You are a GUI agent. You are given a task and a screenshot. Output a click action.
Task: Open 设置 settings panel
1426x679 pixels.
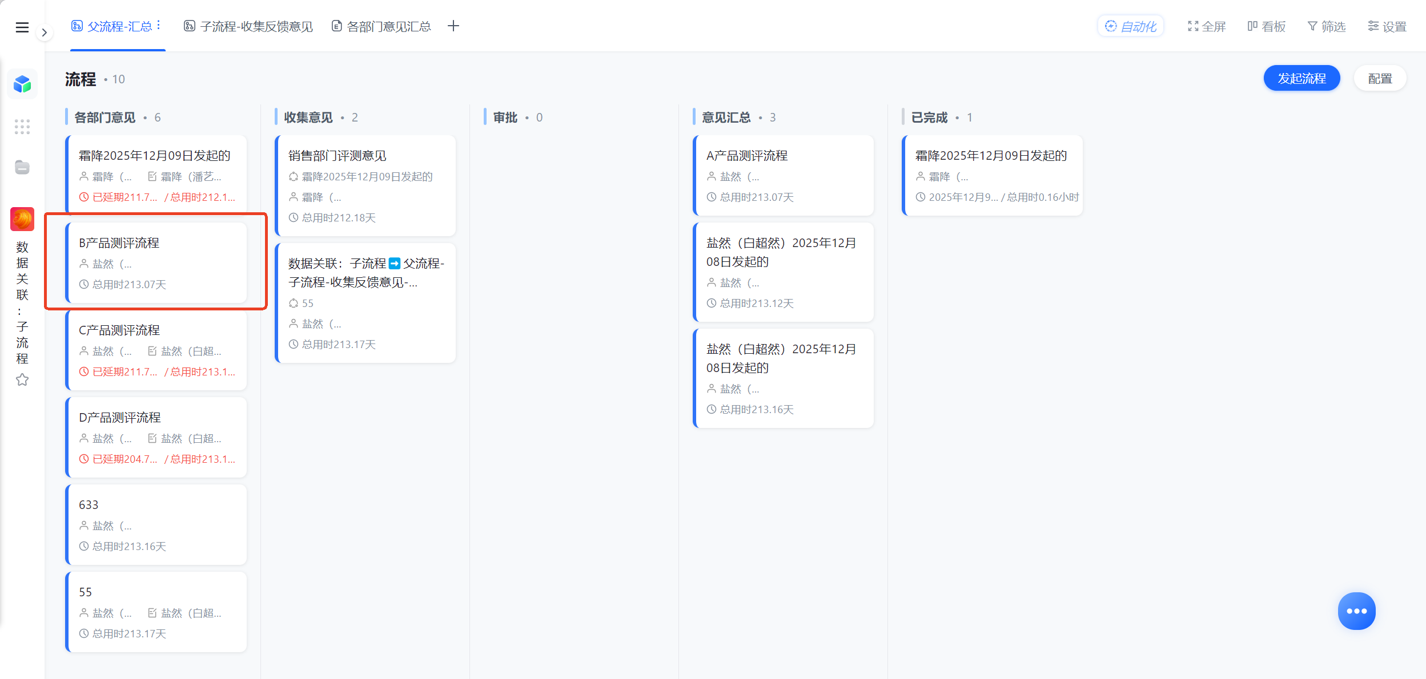point(1387,26)
